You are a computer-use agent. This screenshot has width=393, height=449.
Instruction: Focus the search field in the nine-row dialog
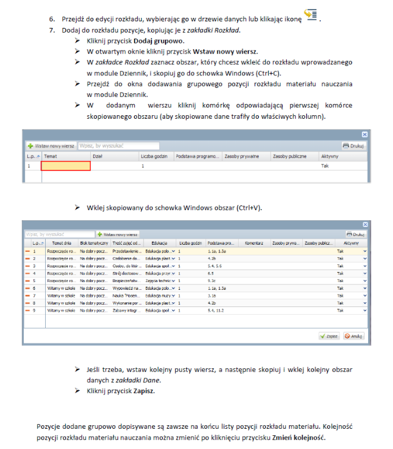point(59,235)
